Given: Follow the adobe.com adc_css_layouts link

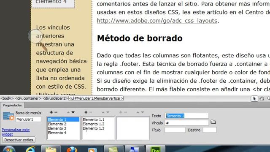Looking at the screenshot, I should pos(157,21).
